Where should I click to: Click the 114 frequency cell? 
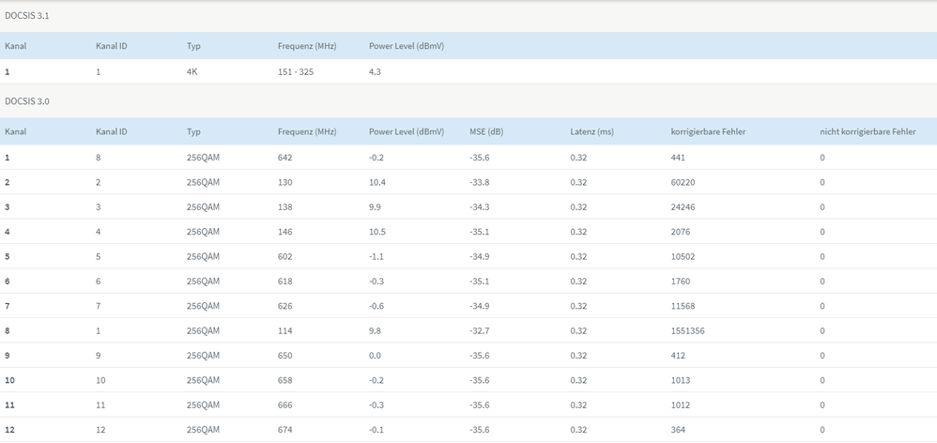click(x=285, y=330)
